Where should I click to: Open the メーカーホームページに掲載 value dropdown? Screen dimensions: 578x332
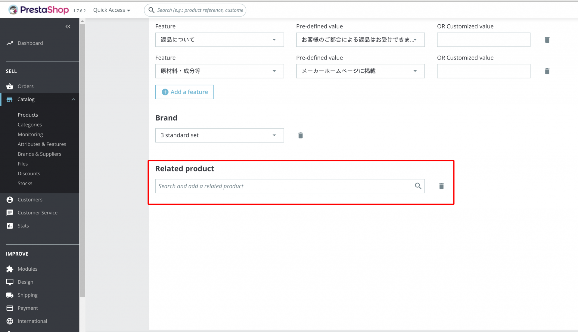360,71
